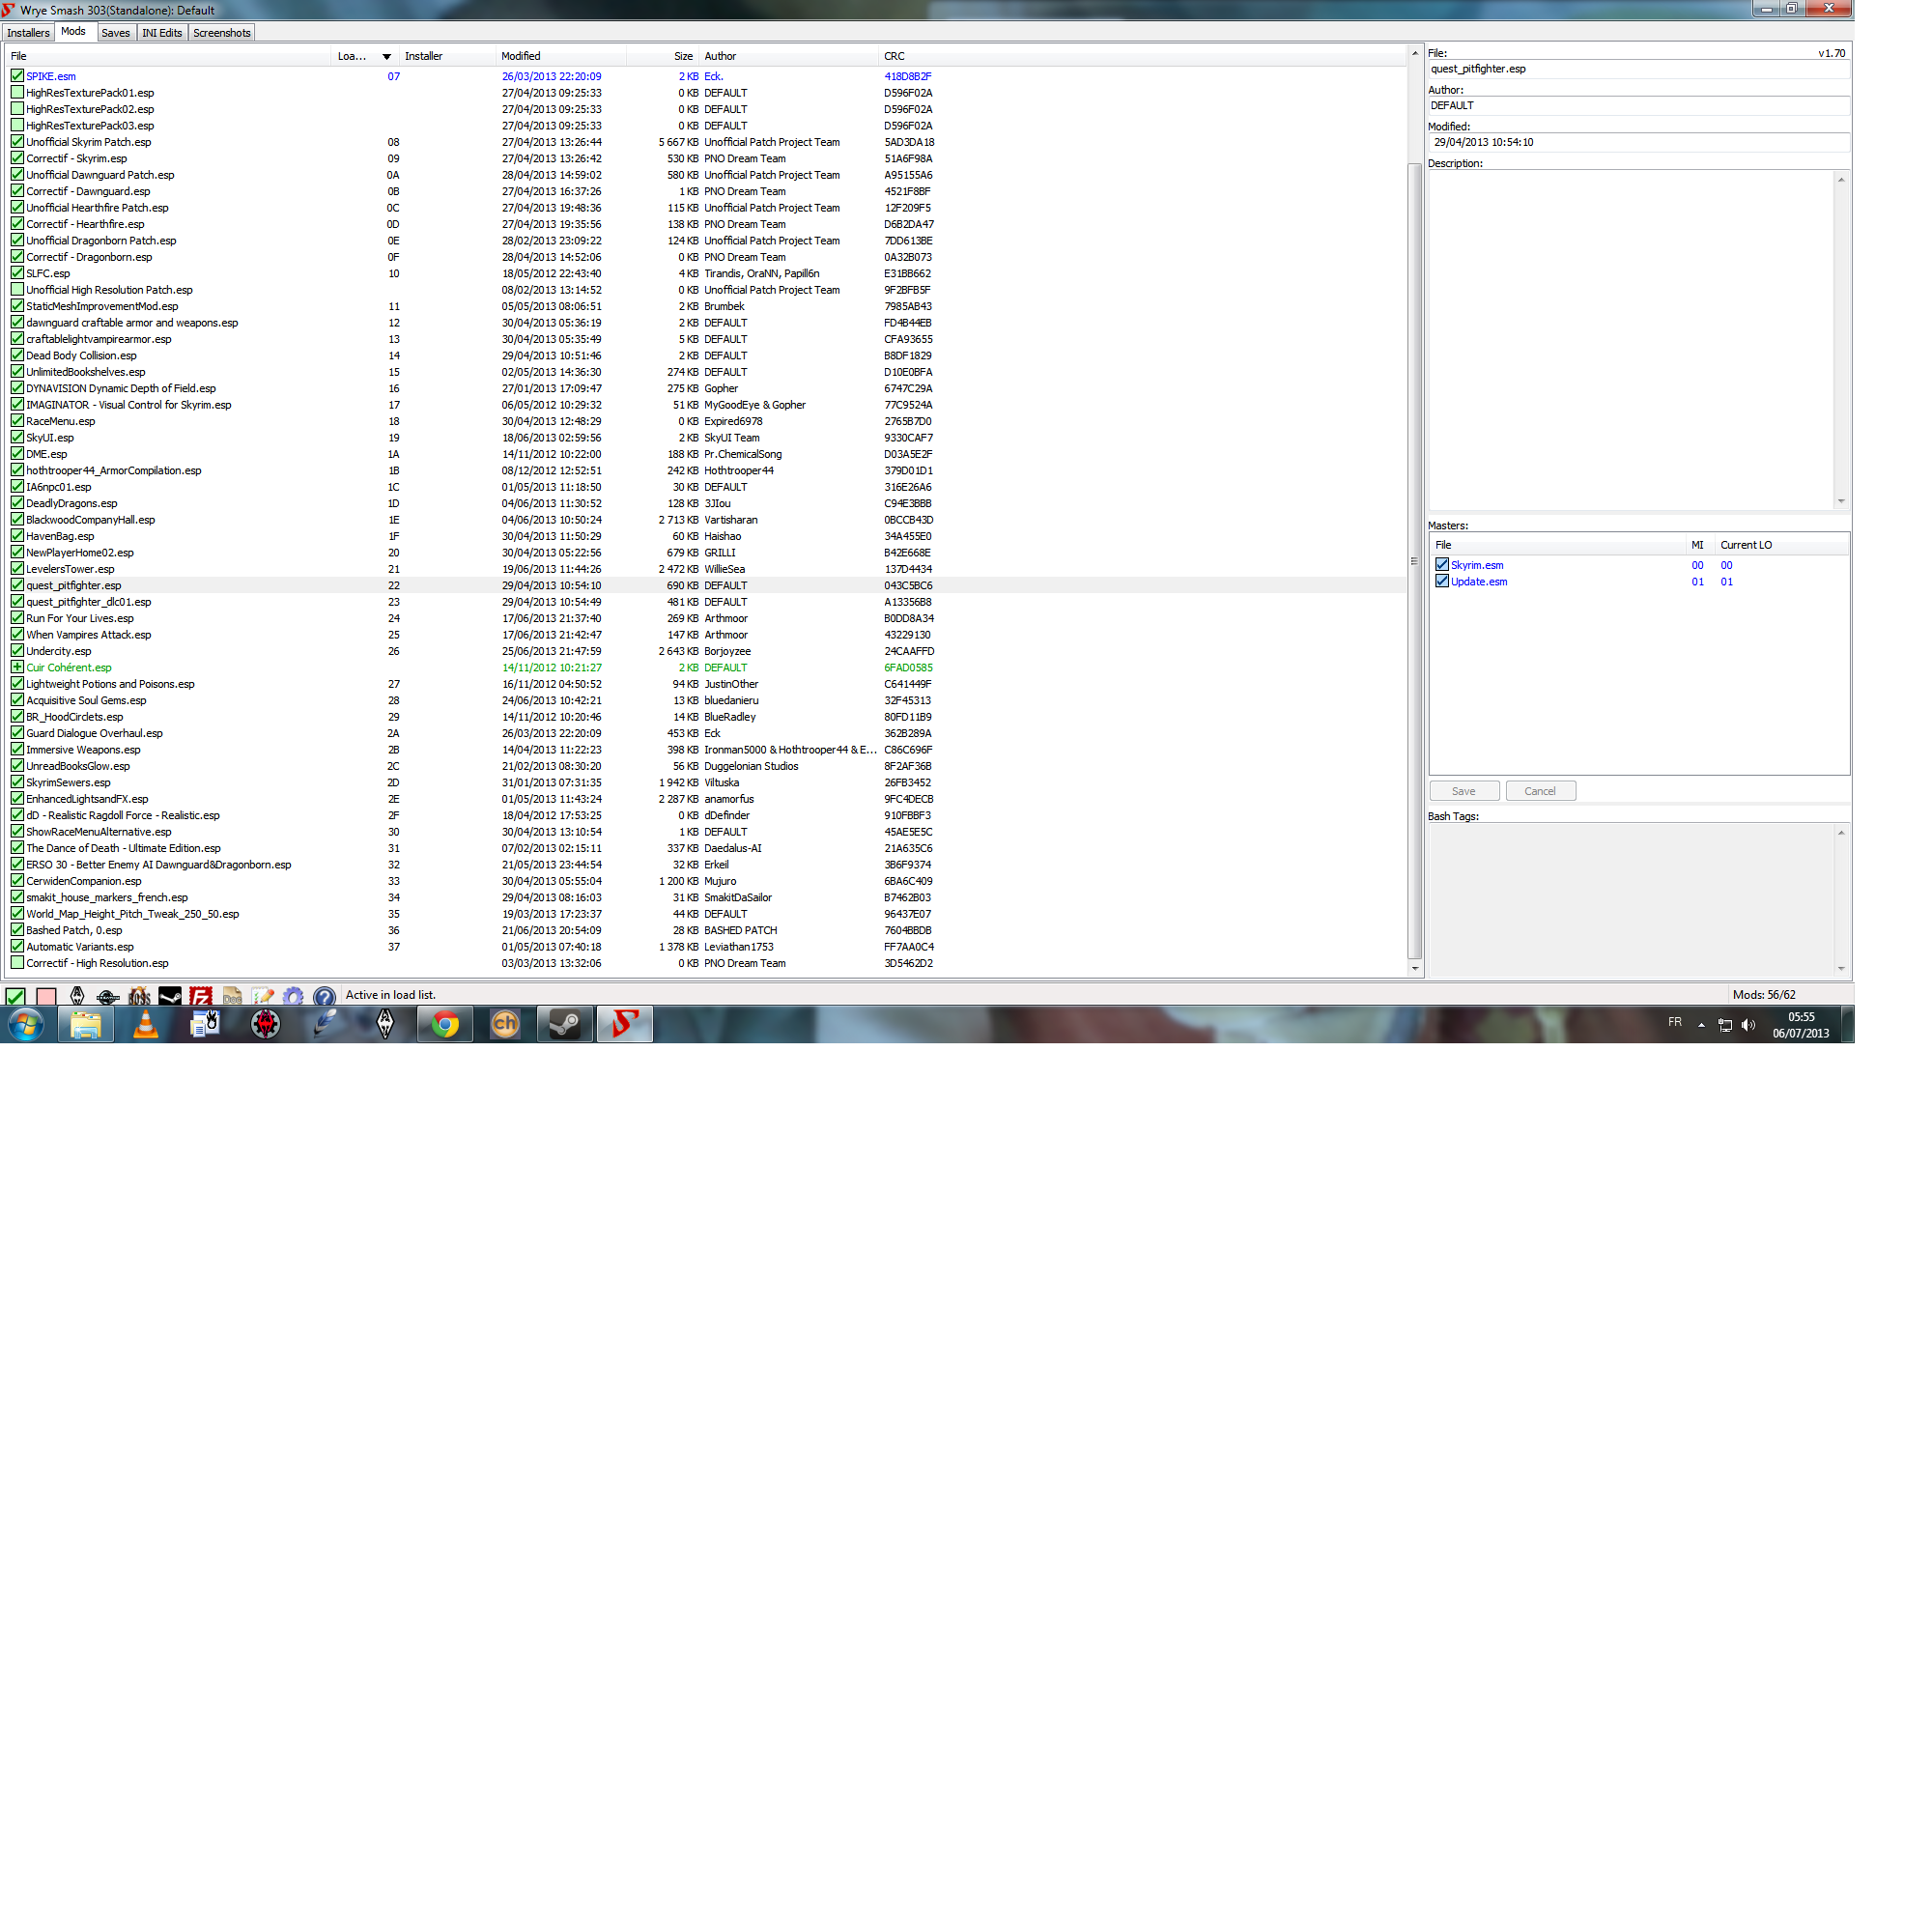The width and height of the screenshot is (1932, 1932).
Task: Select the 'Bashed Patch, 0.esp' row
Action: (705, 930)
